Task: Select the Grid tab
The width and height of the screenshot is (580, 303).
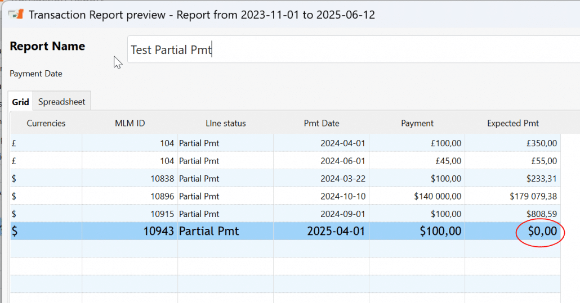Action: [21, 102]
